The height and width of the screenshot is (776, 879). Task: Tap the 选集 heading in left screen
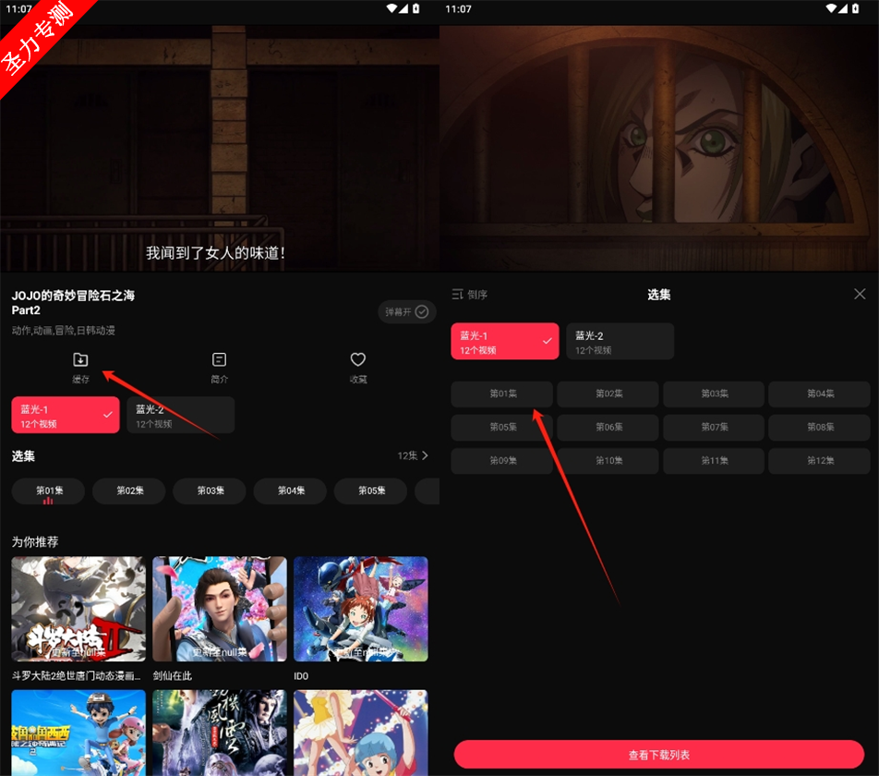(x=23, y=456)
